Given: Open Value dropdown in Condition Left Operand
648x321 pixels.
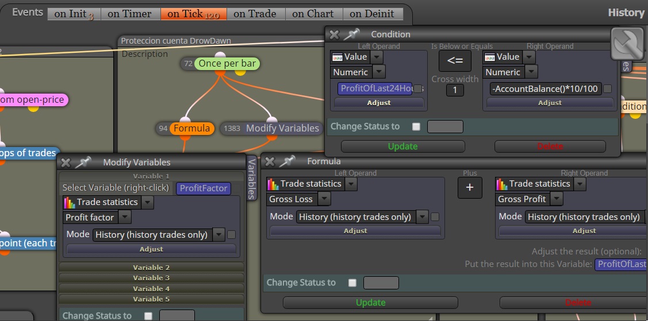Looking at the screenshot, I should pos(377,57).
